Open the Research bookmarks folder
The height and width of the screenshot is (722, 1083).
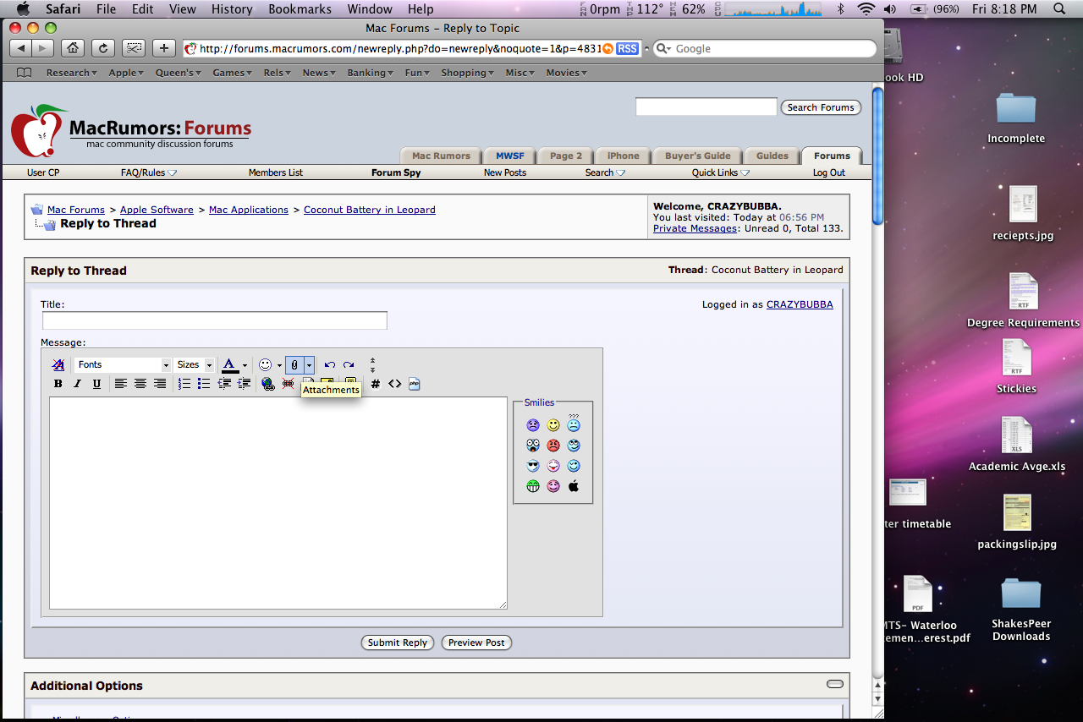(71, 73)
